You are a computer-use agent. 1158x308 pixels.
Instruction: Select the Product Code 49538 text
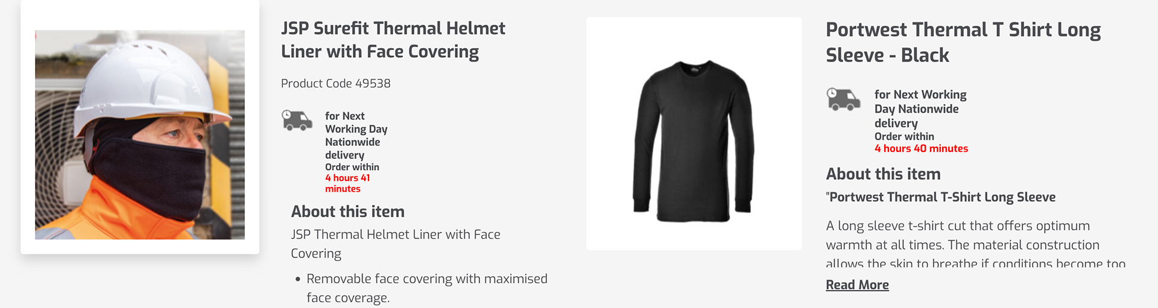click(x=336, y=83)
